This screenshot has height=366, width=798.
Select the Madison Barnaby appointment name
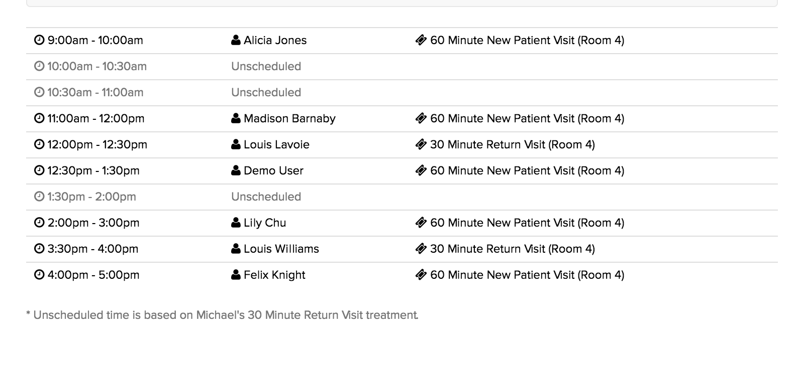click(289, 118)
